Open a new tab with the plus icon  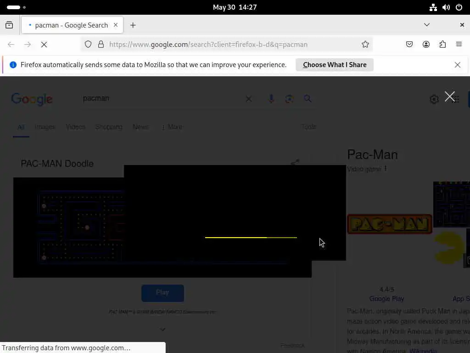133,25
